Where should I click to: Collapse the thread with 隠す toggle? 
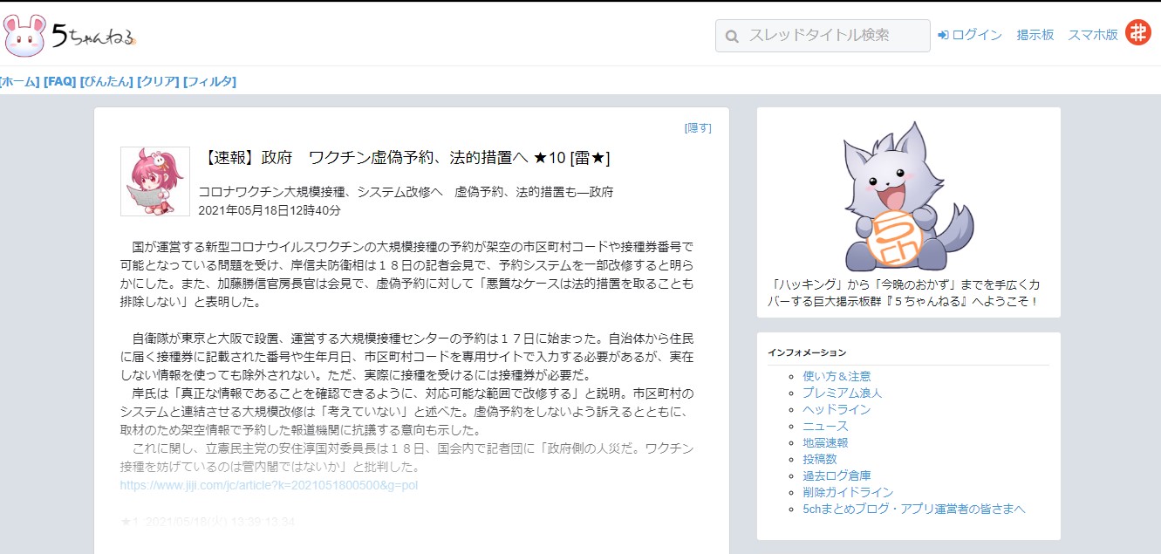click(698, 127)
